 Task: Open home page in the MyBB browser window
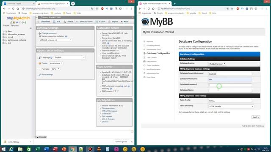click(x=153, y=8)
